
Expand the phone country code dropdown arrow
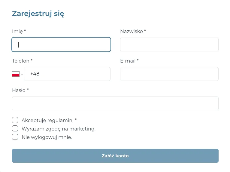tap(22, 74)
